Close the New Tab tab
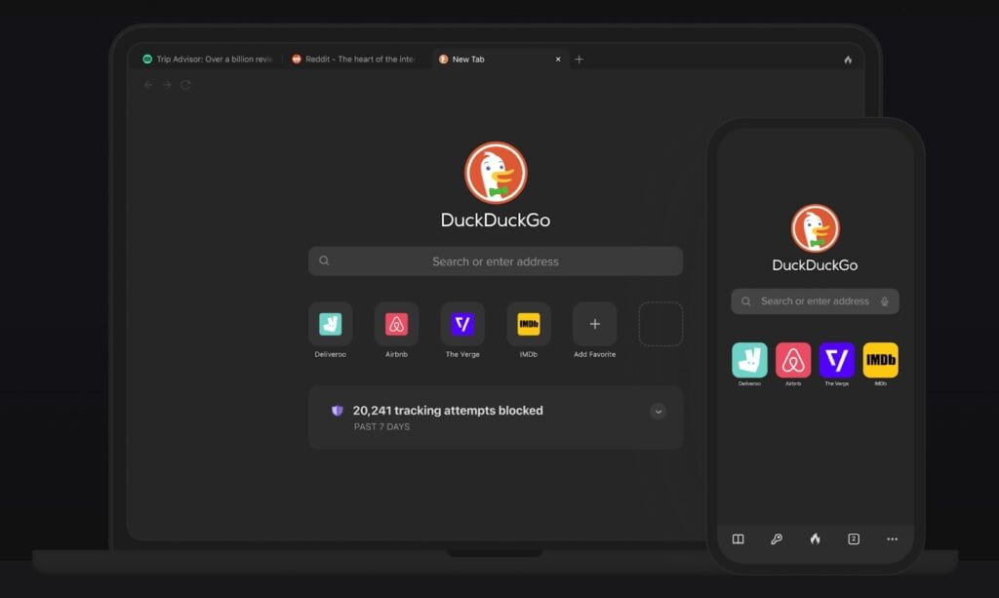This screenshot has width=999, height=598. tap(558, 60)
